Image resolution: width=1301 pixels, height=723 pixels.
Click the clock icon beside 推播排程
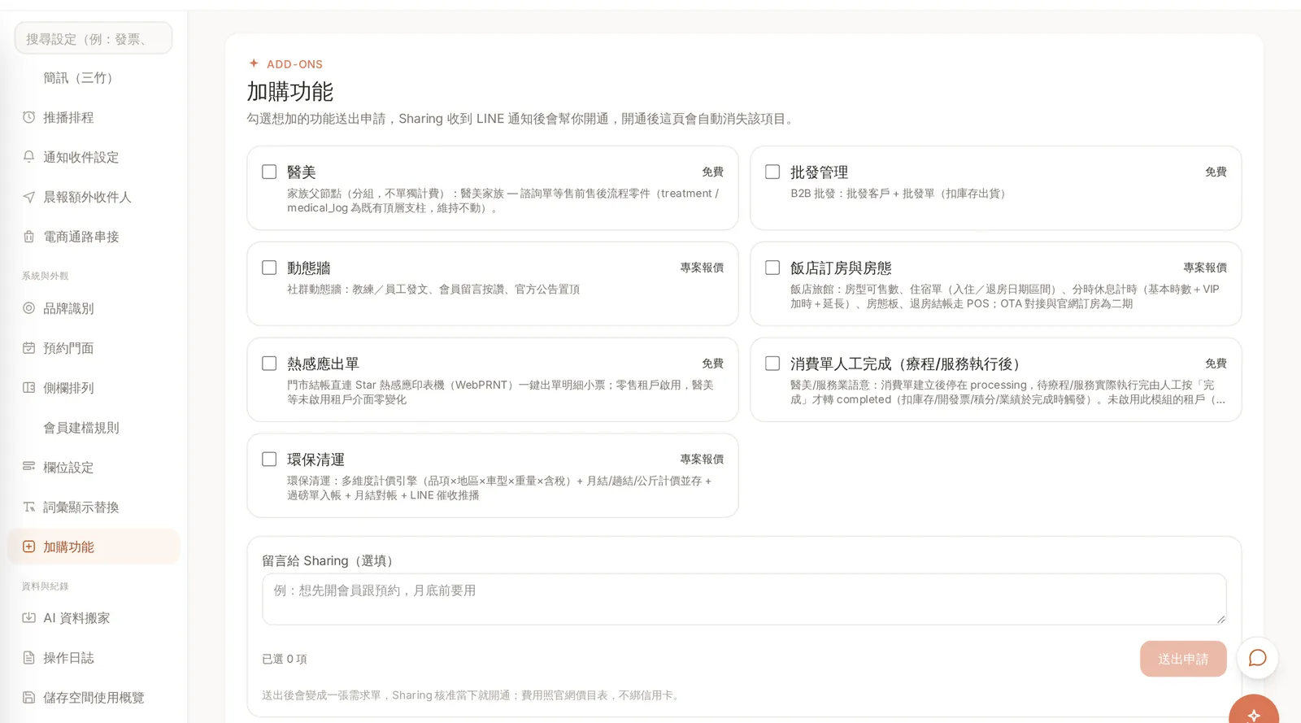point(28,117)
